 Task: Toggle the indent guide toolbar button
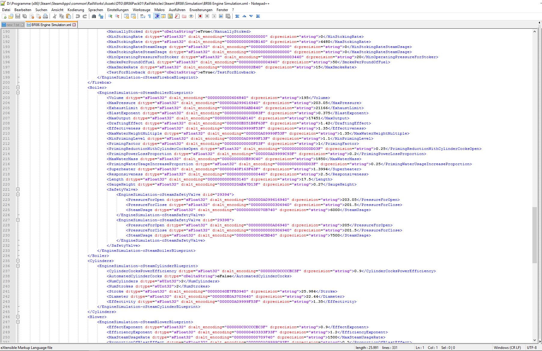[x=157, y=16]
